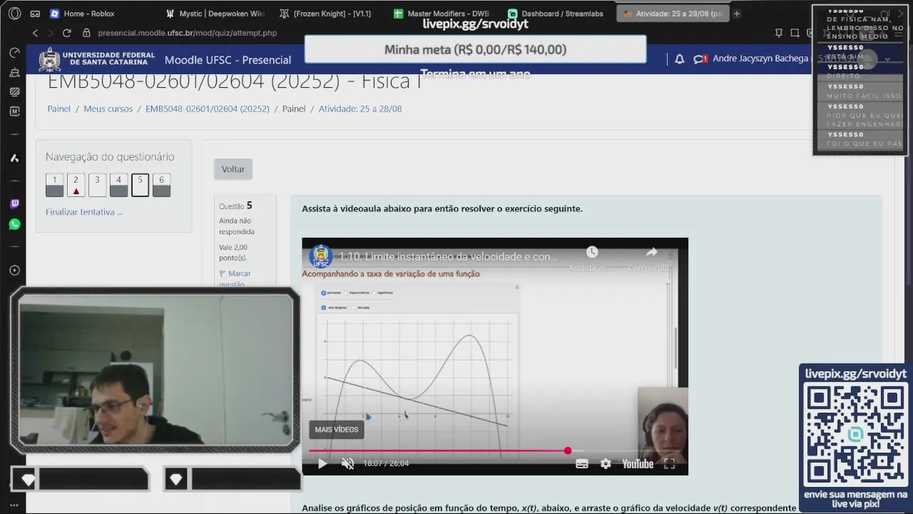This screenshot has width=913, height=514.
Task: Go back with the browser back arrow
Action: 36,33
